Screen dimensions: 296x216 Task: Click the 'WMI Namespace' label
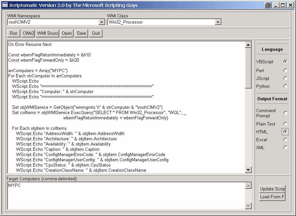tap(24, 16)
